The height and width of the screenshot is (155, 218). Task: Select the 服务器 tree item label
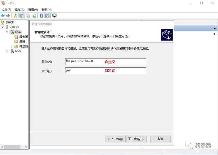click(24, 37)
